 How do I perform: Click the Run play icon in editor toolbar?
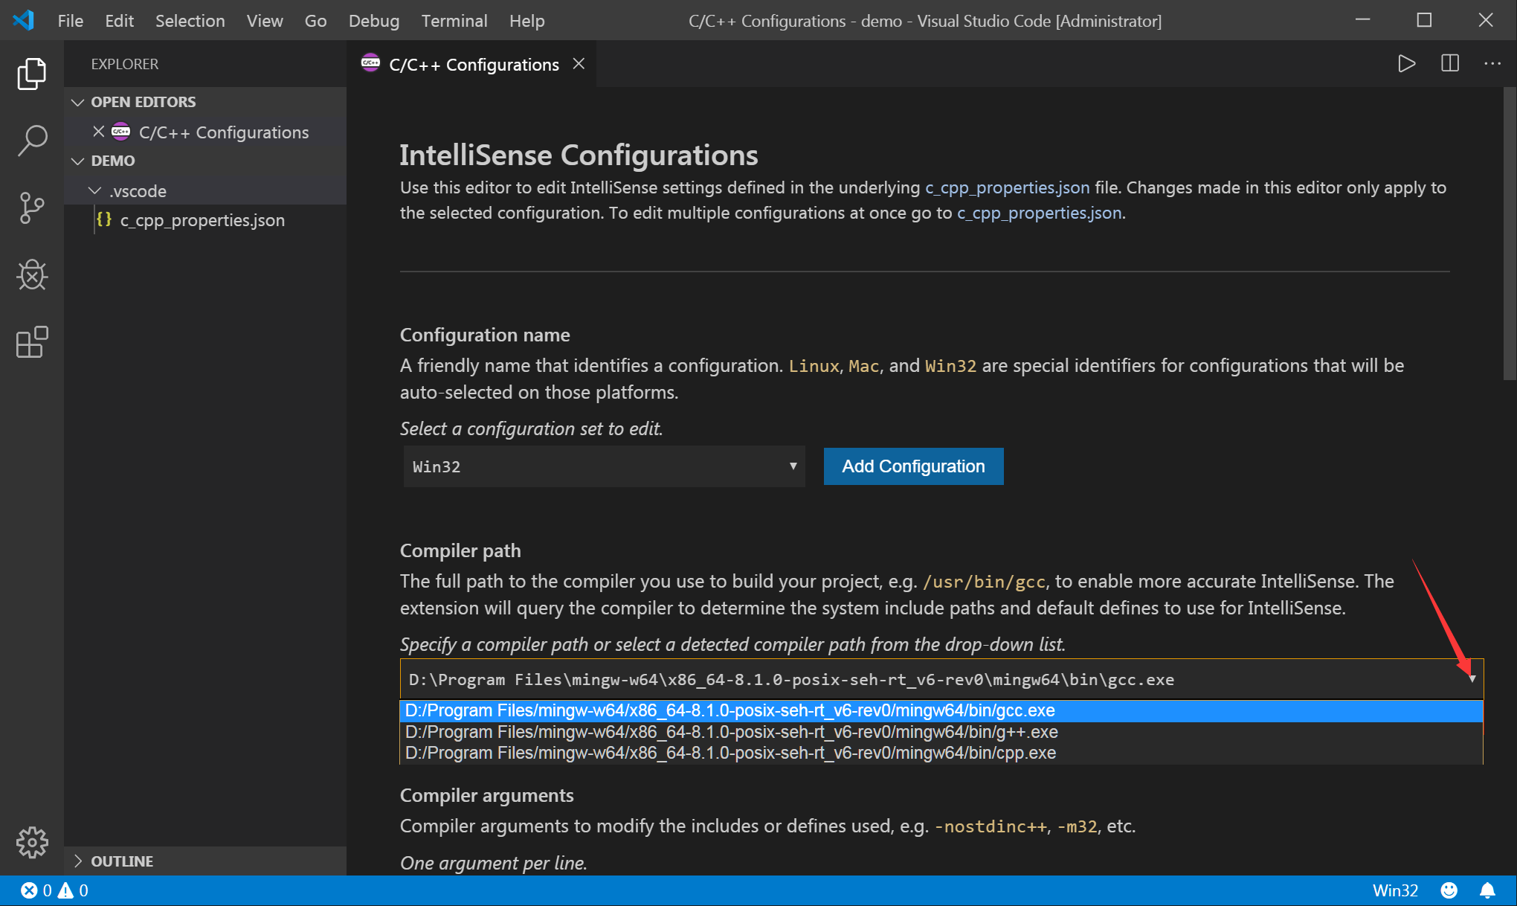[1405, 64]
